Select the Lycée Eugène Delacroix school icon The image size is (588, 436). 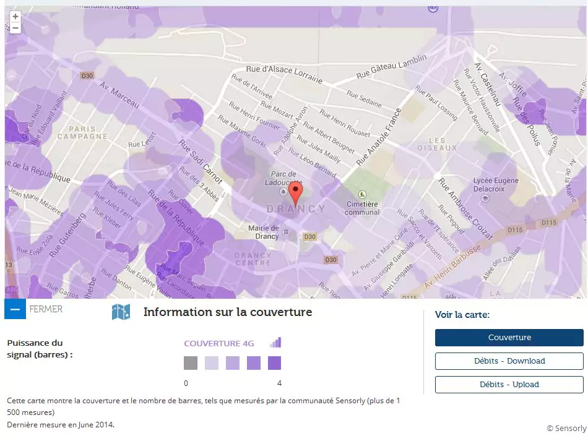pyautogui.click(x=485, y=199)
